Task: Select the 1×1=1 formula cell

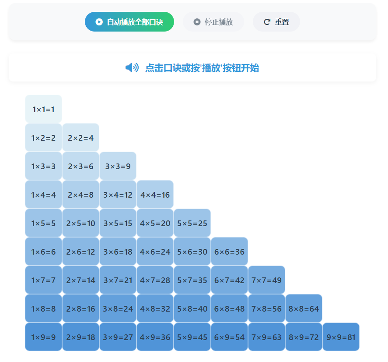Action: coord(43,109)
